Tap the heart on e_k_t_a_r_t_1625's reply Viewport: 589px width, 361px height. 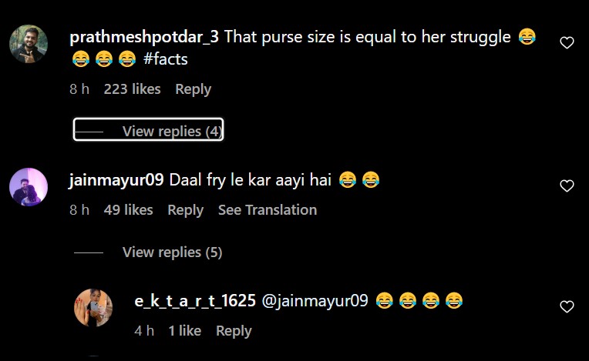click(567, 307)
